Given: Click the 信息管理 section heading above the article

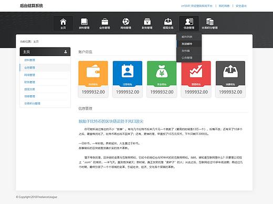Looking at the screenshot, I should (x=85, y=108).
